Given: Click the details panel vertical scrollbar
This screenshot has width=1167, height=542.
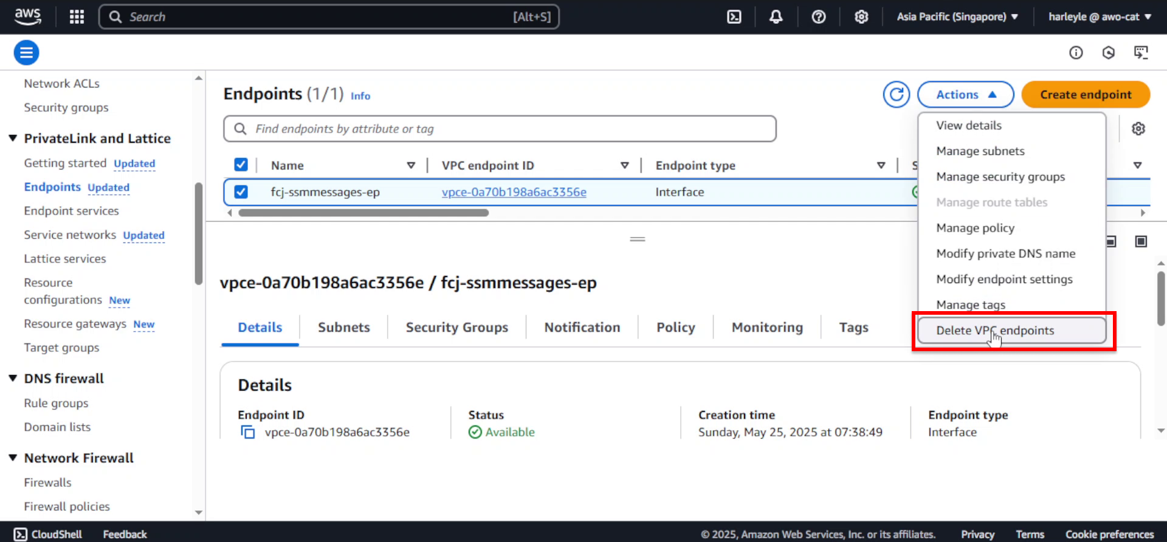Looking at the screenshot, I should coord(1160,298).
